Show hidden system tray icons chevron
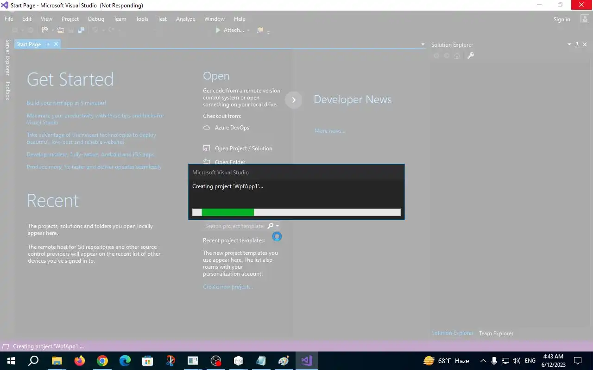593x370 pixels. (483, 361)
